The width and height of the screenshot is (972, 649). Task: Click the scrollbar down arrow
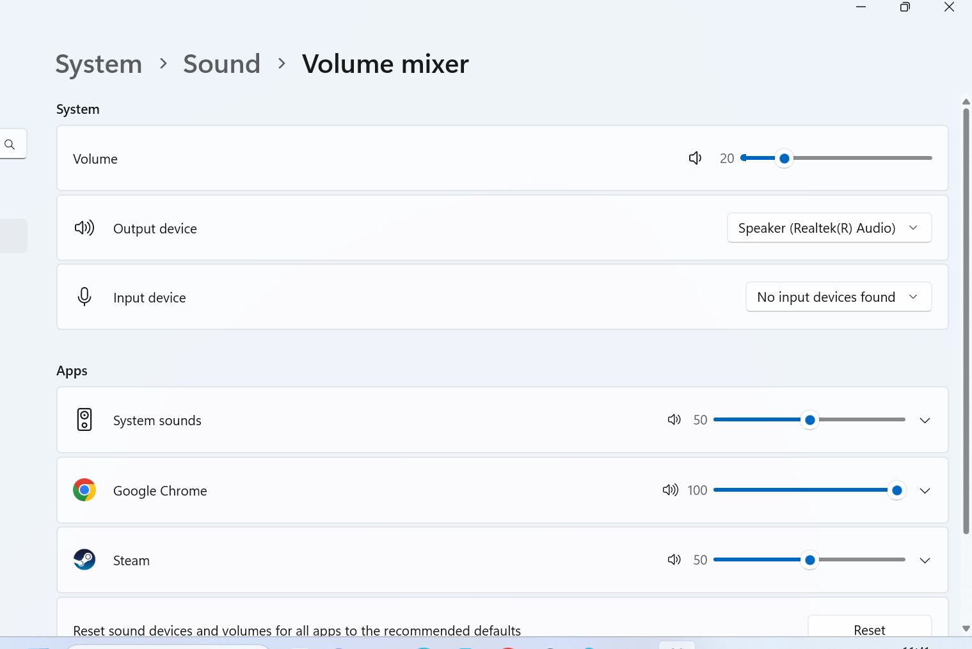(966, 629)
